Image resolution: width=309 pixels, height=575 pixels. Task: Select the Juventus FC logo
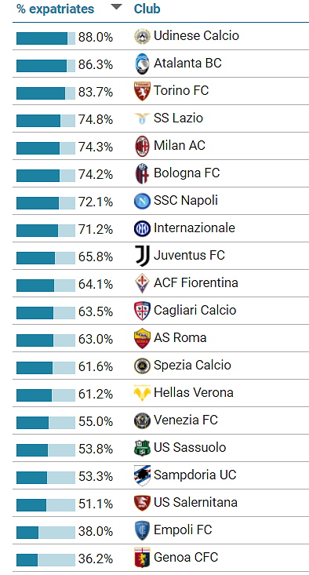[142, 256]
